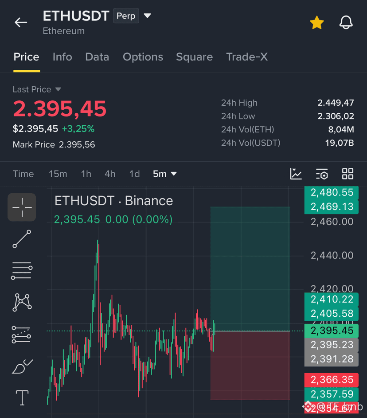Screen dimensions: 367x418
Task: Open the chart layout grid icon
Action: (347, 174)
